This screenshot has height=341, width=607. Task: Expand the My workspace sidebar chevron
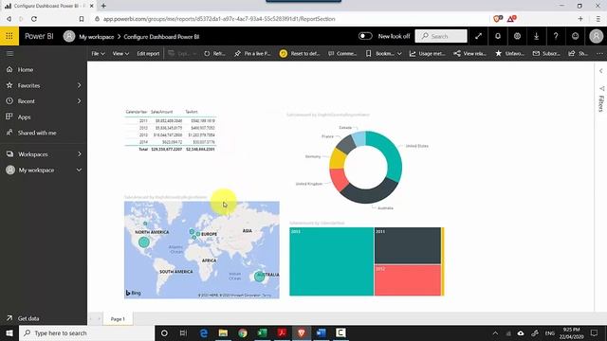tap(79, 170)
